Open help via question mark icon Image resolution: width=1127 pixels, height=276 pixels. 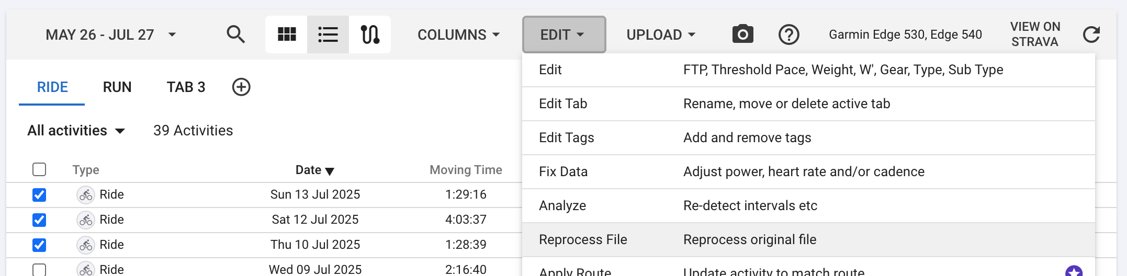[788, 35]
